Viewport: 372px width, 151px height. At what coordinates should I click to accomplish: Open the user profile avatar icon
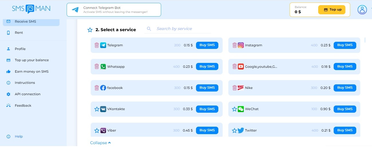[362, 10]
